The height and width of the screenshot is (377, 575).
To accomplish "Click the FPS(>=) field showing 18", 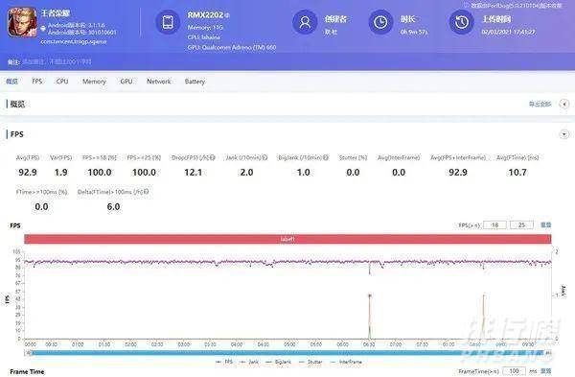I will point(494,224).
